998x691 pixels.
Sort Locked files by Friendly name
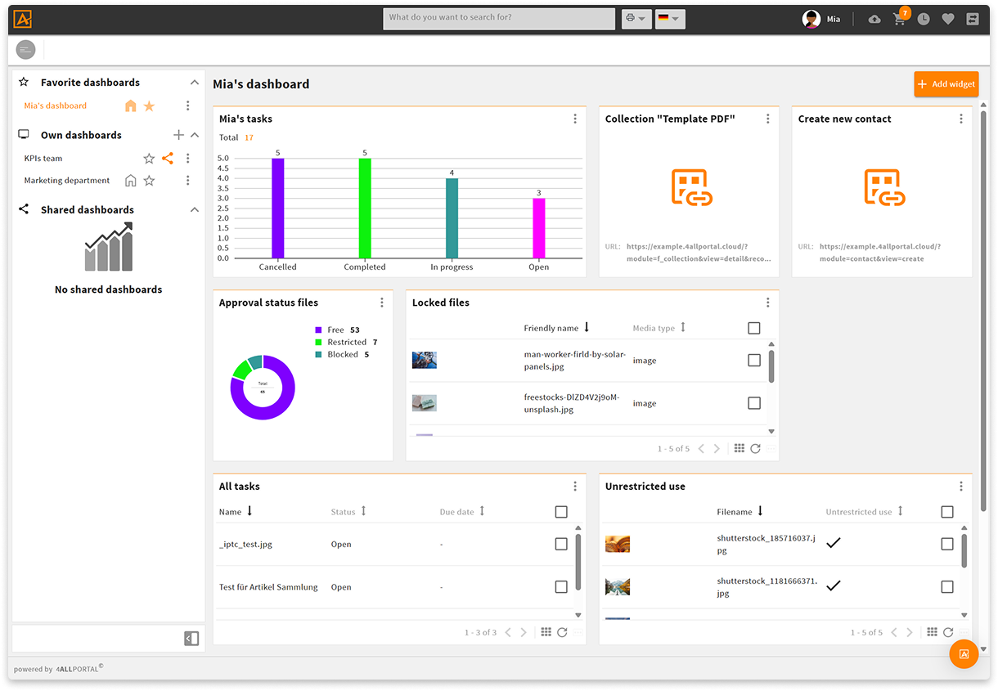click(557, 328)
